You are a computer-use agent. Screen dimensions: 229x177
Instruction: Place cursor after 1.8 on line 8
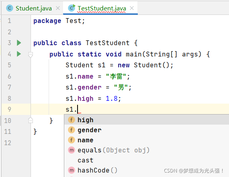pos(118,99)
